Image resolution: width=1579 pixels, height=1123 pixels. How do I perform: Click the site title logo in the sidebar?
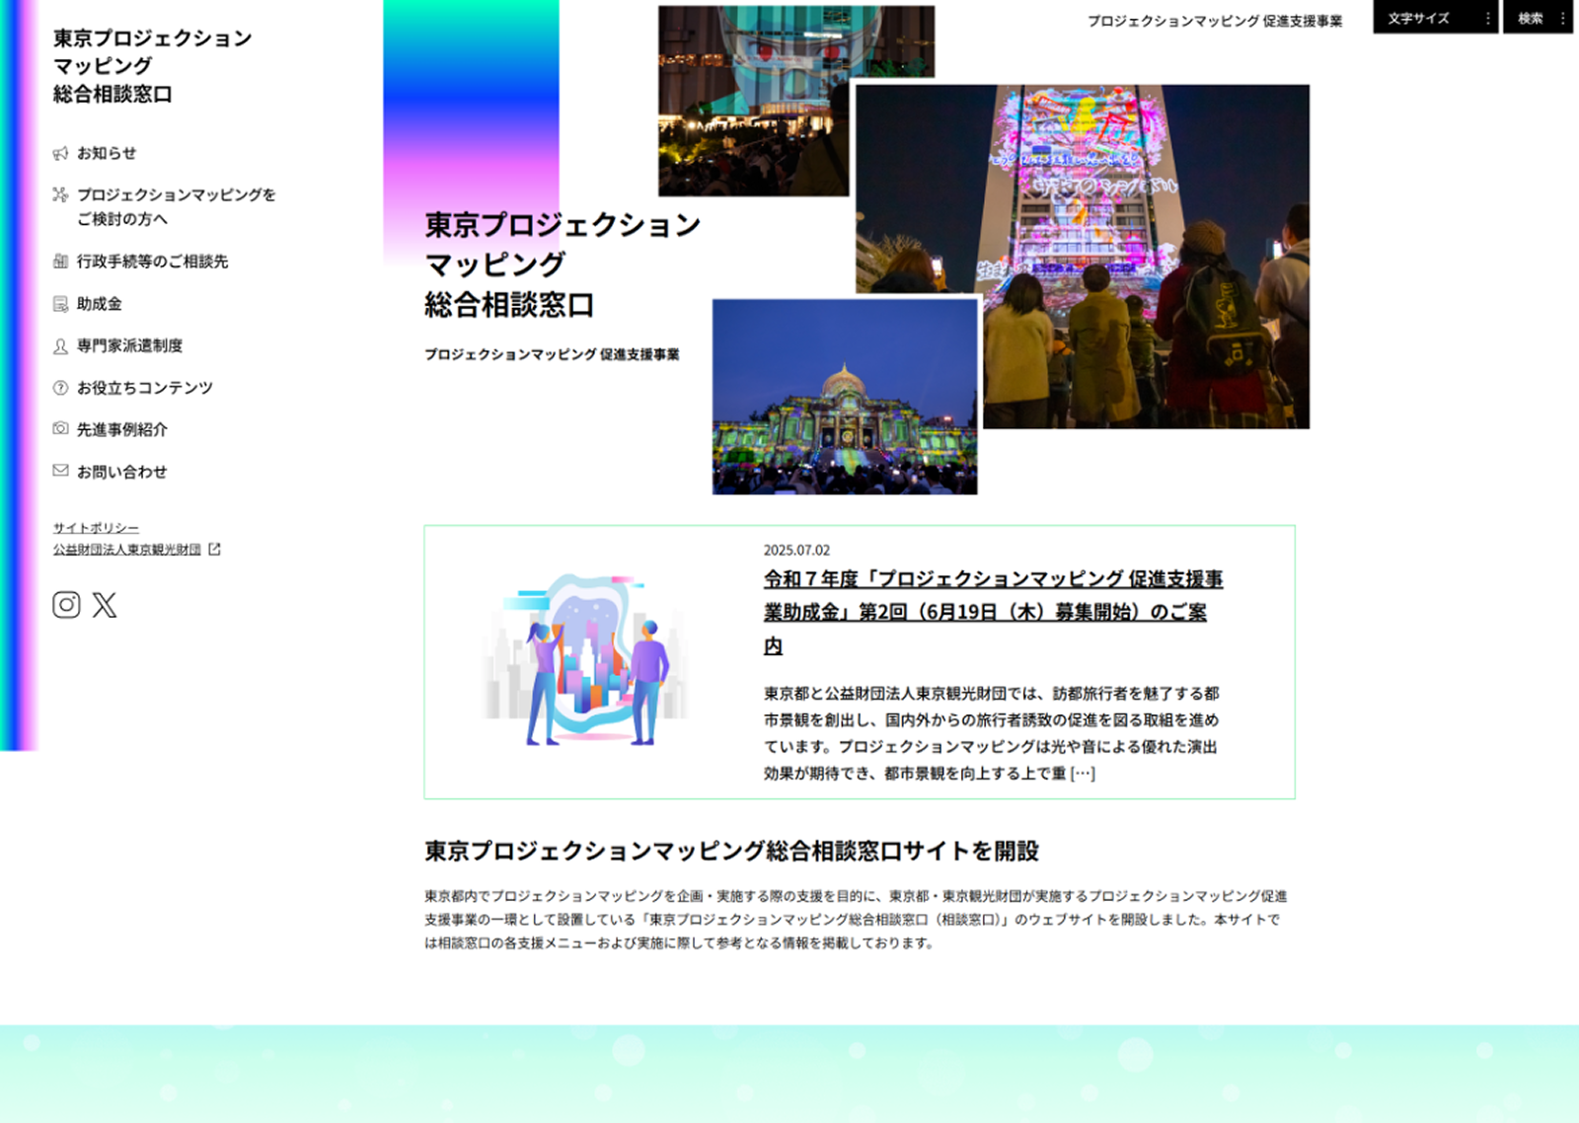(152, 66)
